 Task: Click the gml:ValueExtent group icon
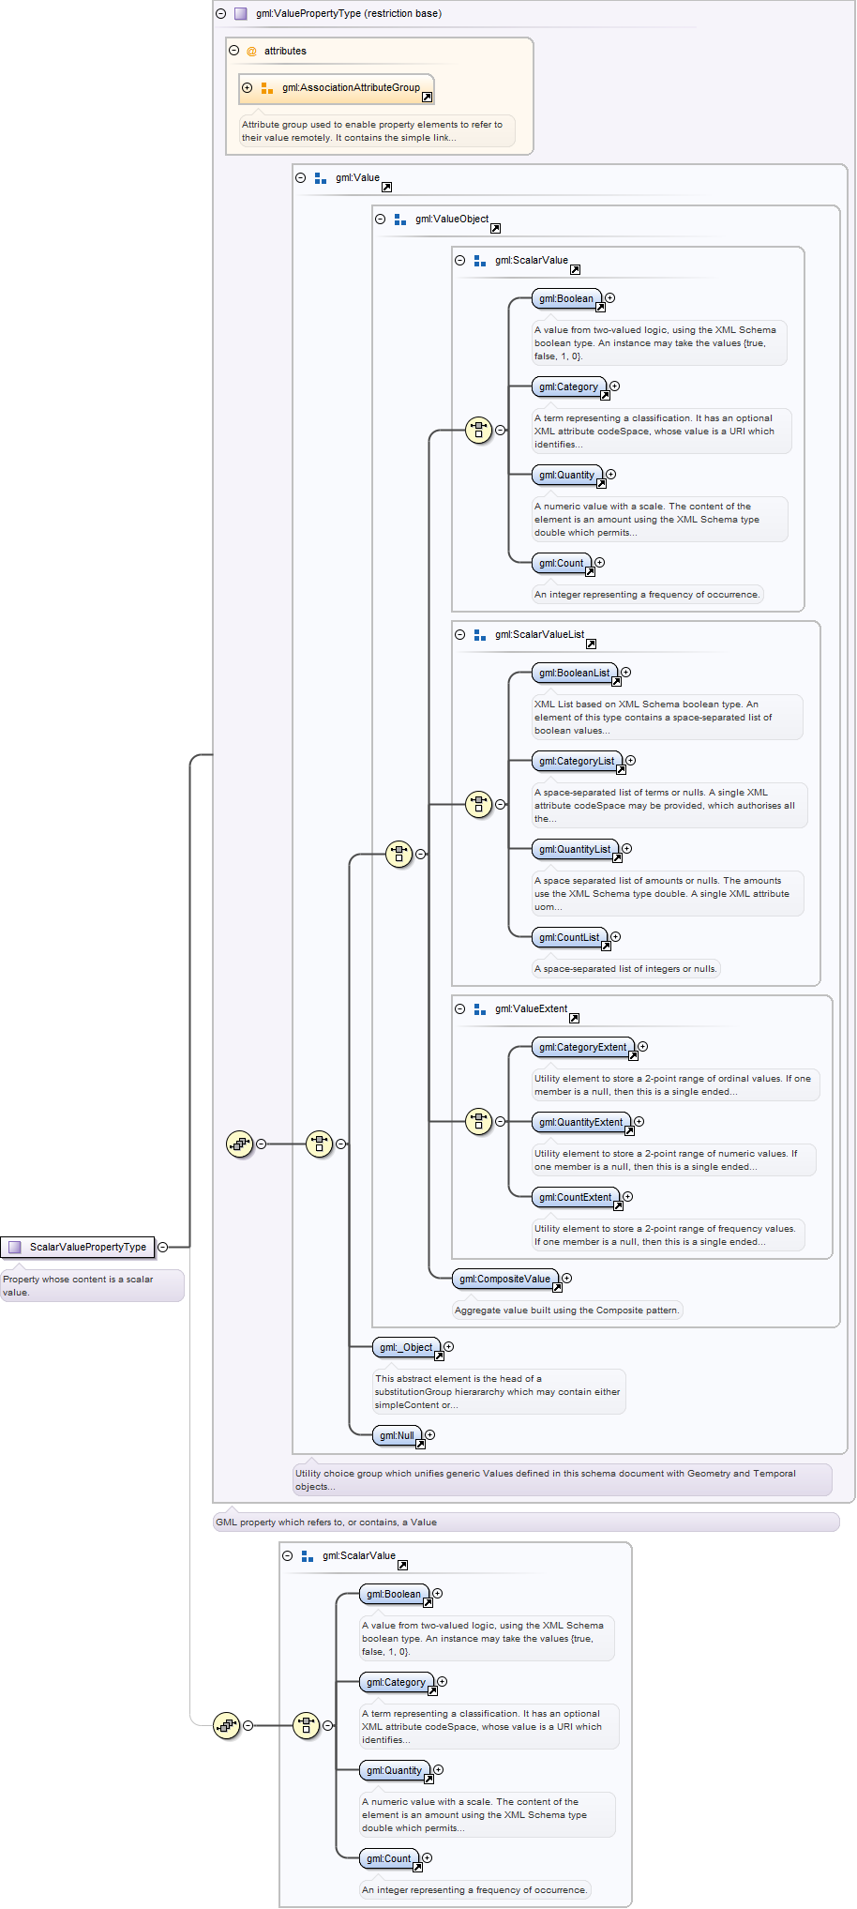(480, 1009)
